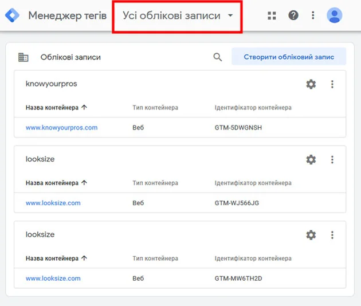Open the user profile avatar
This screenshot has width=361, height=306.
[334, 15]
